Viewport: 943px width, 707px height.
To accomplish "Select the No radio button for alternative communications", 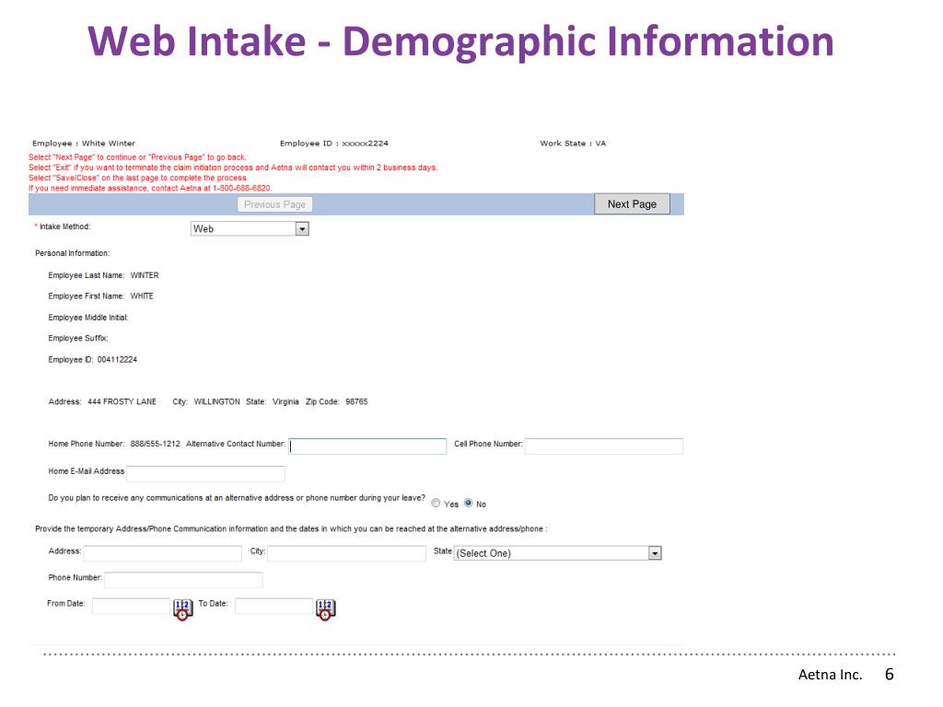I will click(469, 504).
